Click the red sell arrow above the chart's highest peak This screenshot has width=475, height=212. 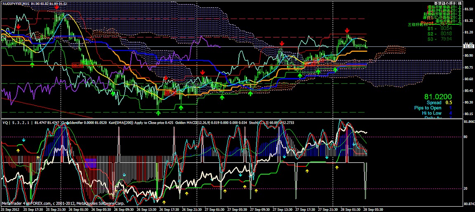(56, 7)
